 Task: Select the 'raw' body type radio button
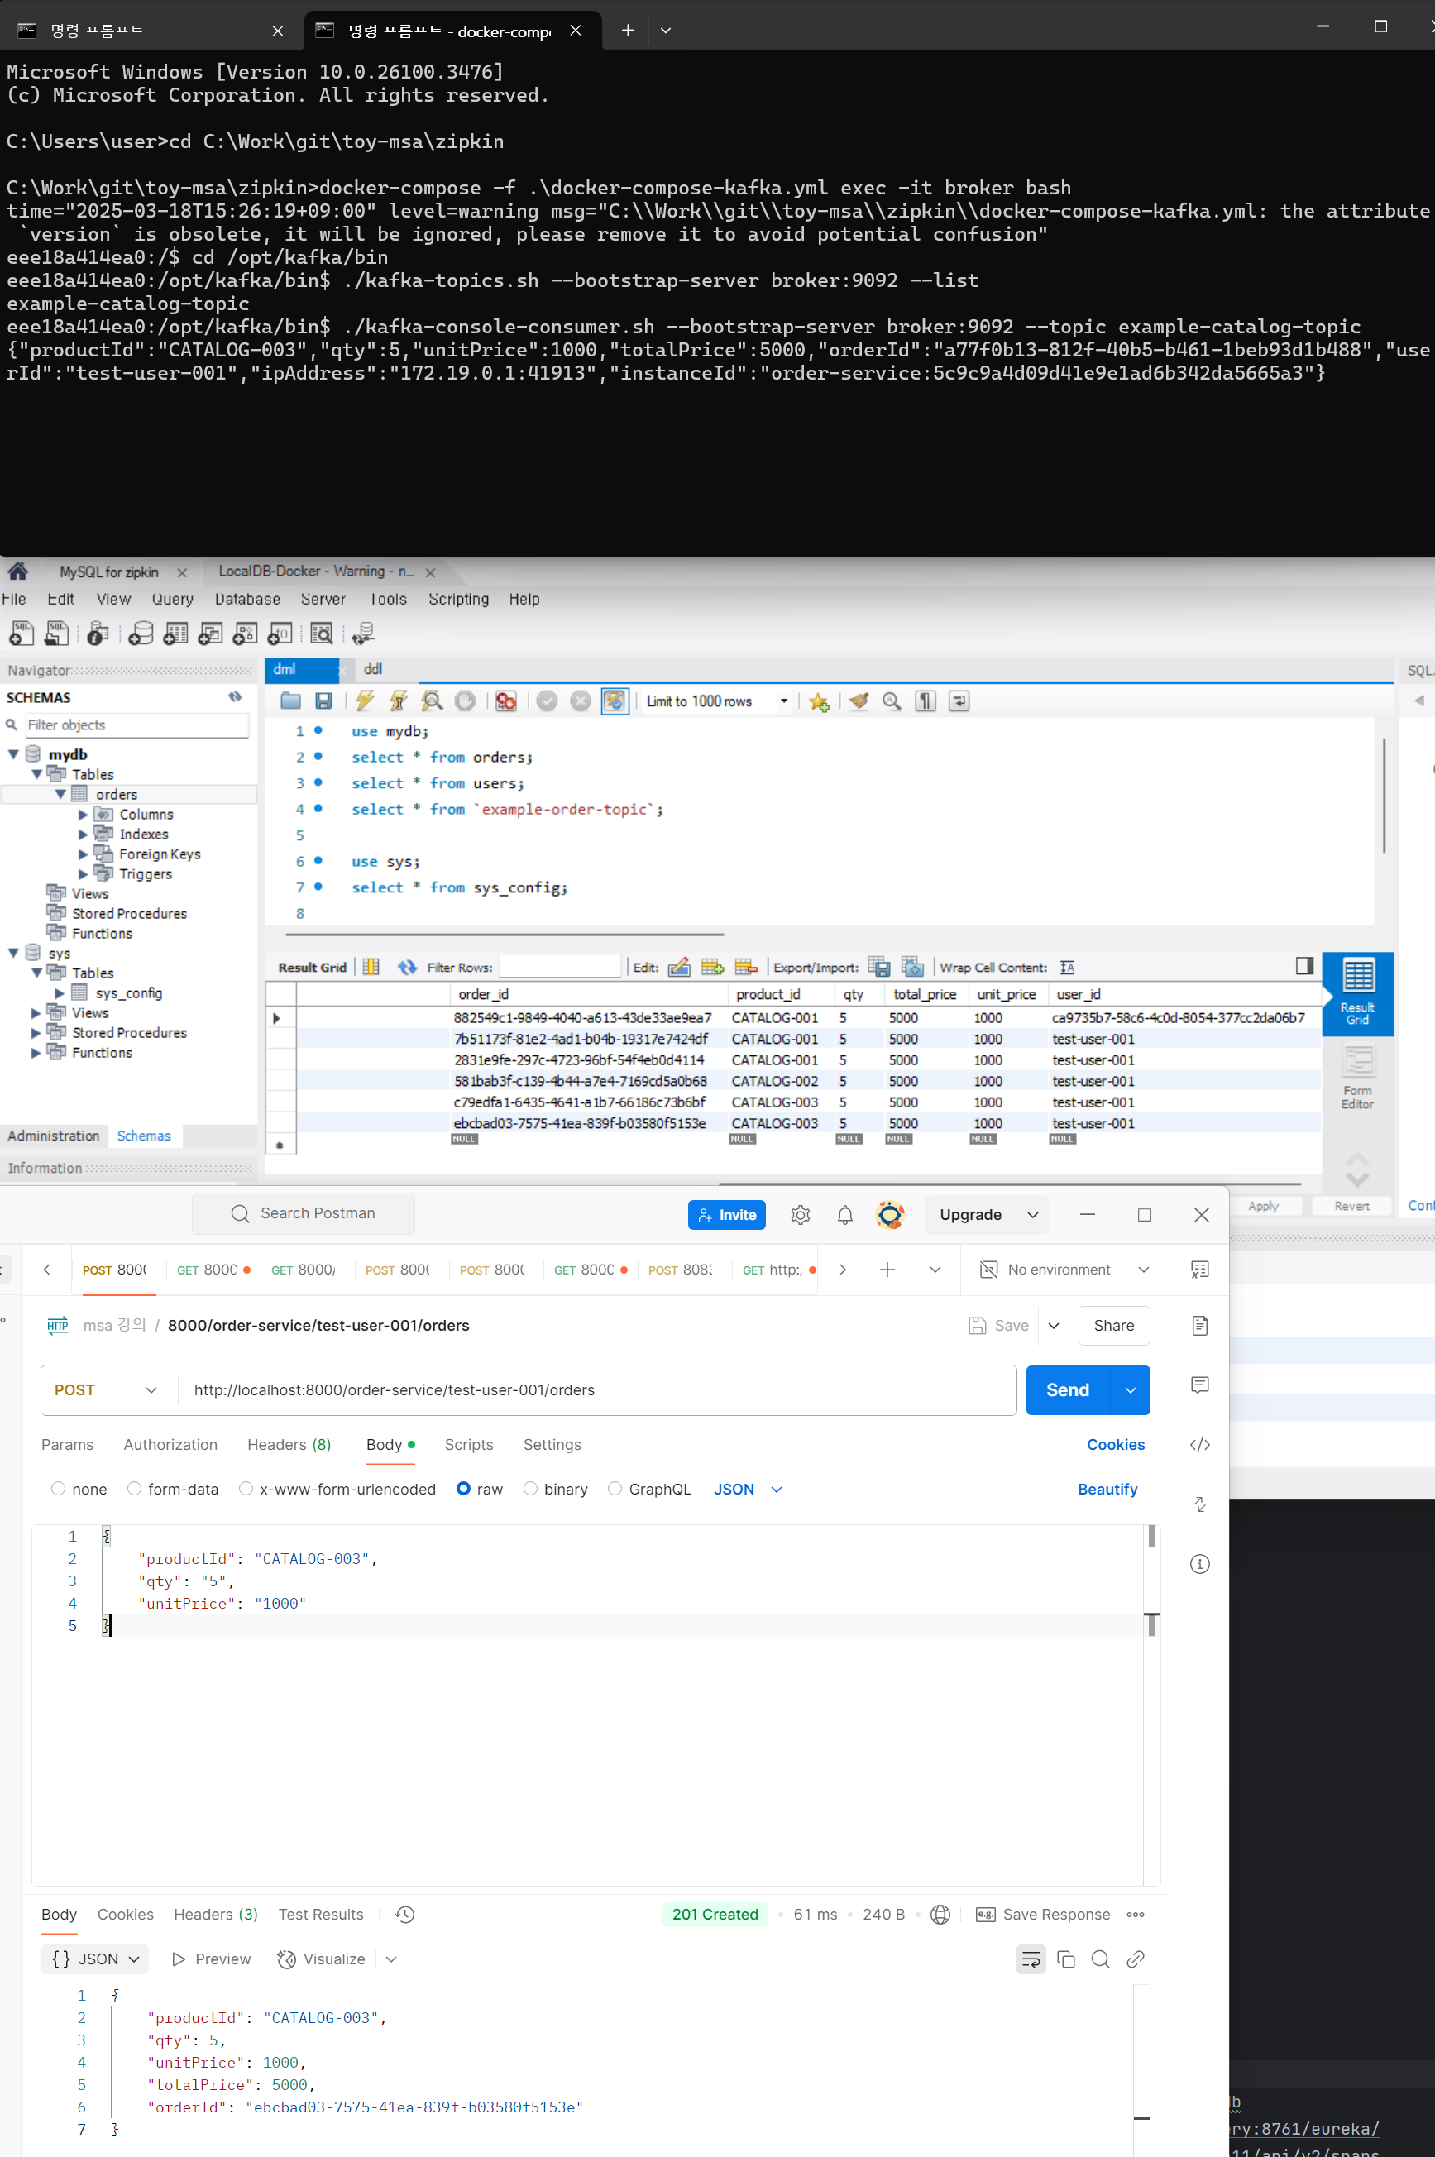point(463,1488)
